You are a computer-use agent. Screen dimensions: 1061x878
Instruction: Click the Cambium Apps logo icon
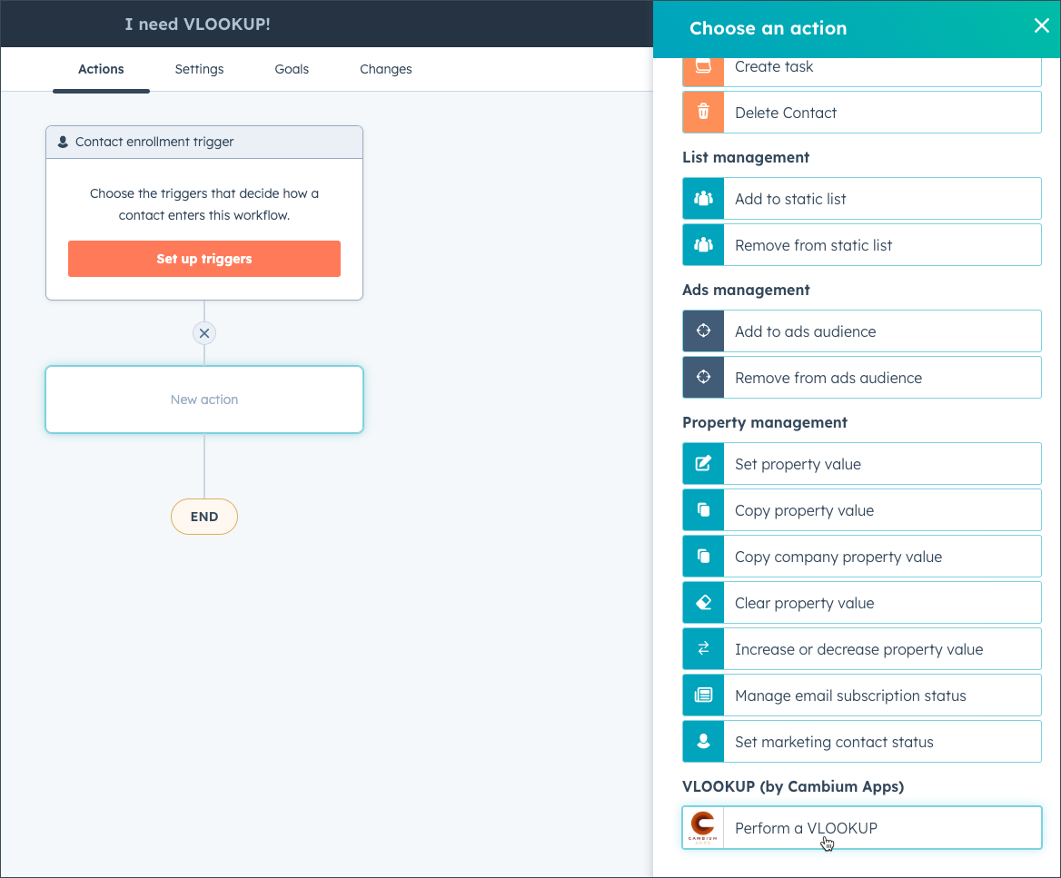click(703, 828)
